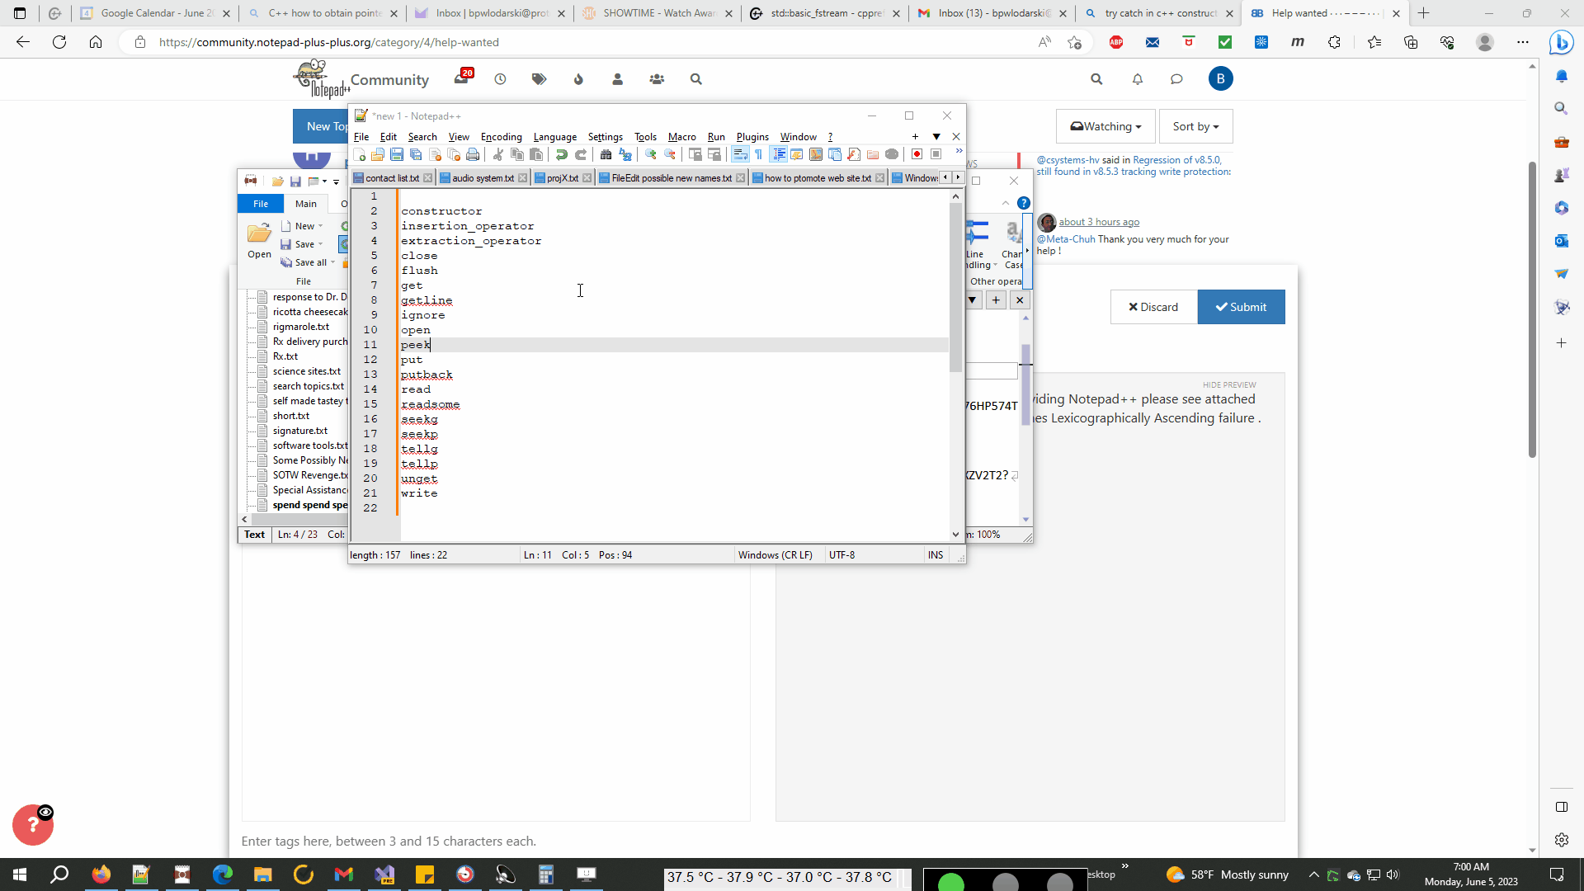Open the Tags icon in community header
The height and width of the screenshot is (891, 1584).
539,79
